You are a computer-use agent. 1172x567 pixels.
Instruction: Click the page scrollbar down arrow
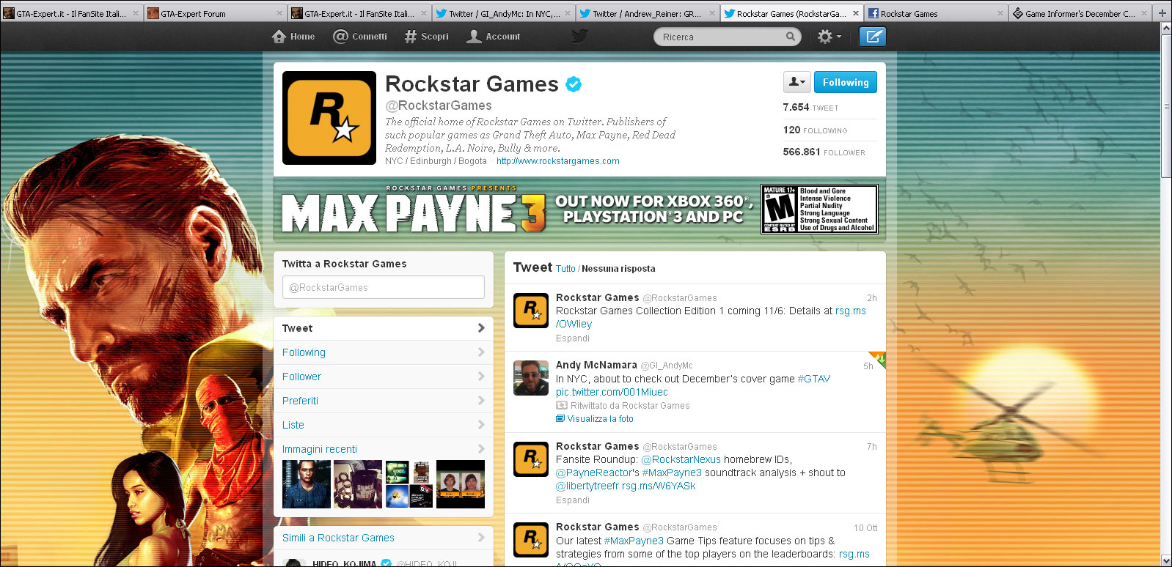coord(1166,560)
